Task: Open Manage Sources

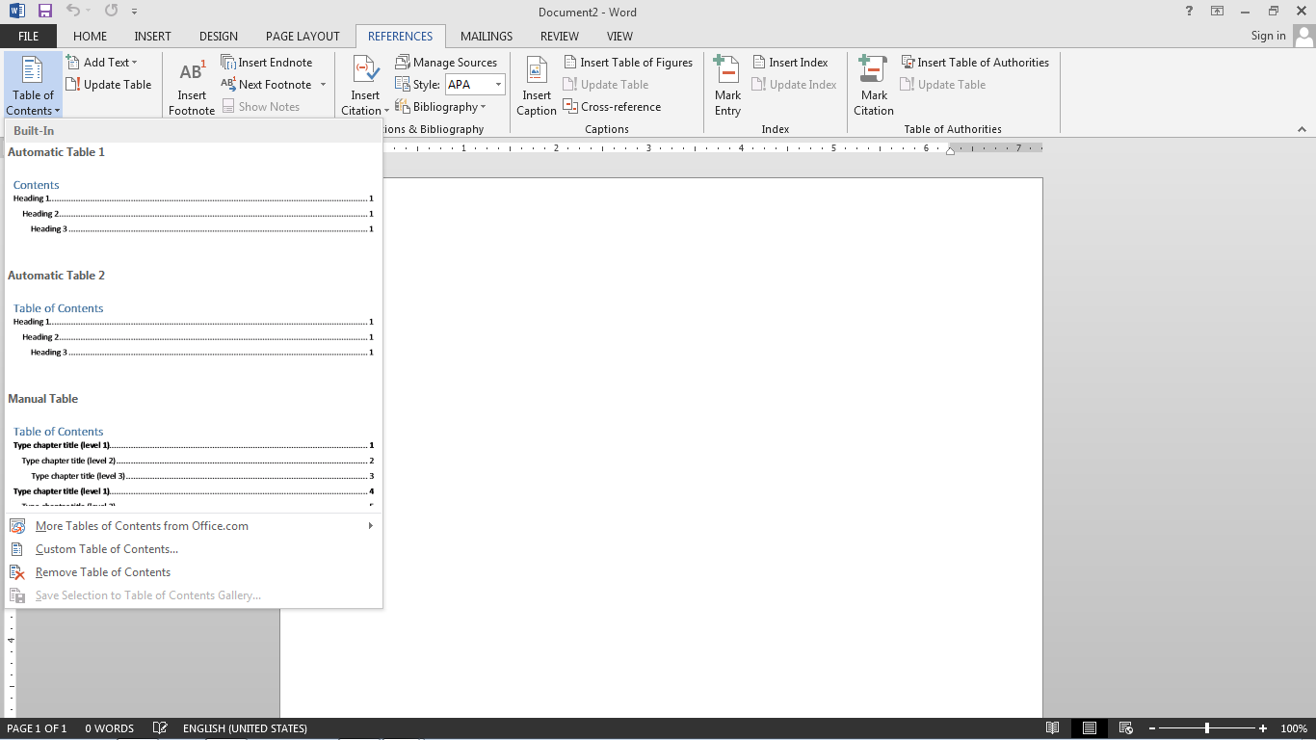Action: point(446,62)
